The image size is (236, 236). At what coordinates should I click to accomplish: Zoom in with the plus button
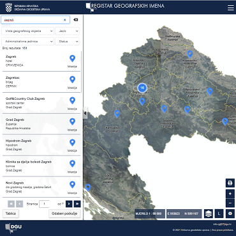[x=230, y=194]
